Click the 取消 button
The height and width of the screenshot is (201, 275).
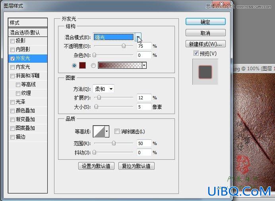point(205,33)
